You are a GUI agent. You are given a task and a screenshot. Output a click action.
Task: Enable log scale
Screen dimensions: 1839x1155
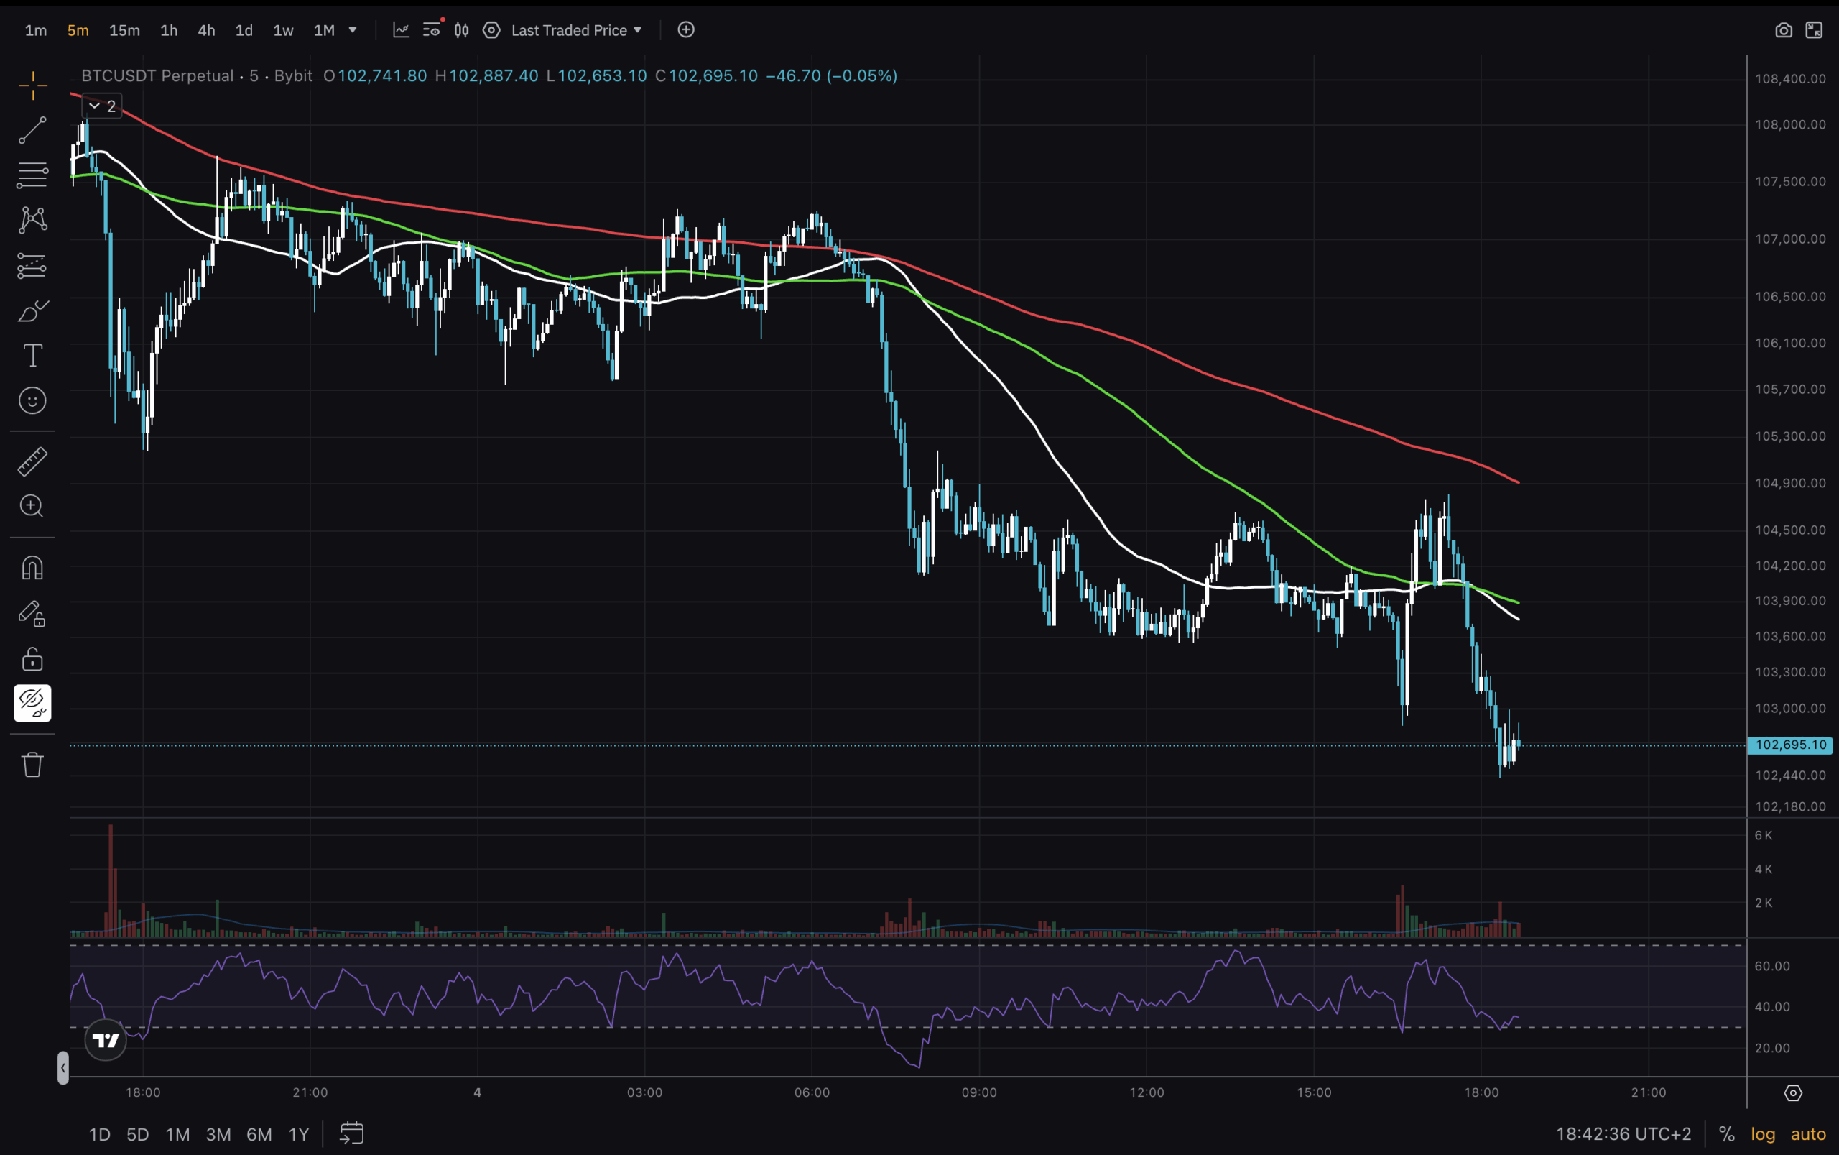(x=1763, y=1134)
